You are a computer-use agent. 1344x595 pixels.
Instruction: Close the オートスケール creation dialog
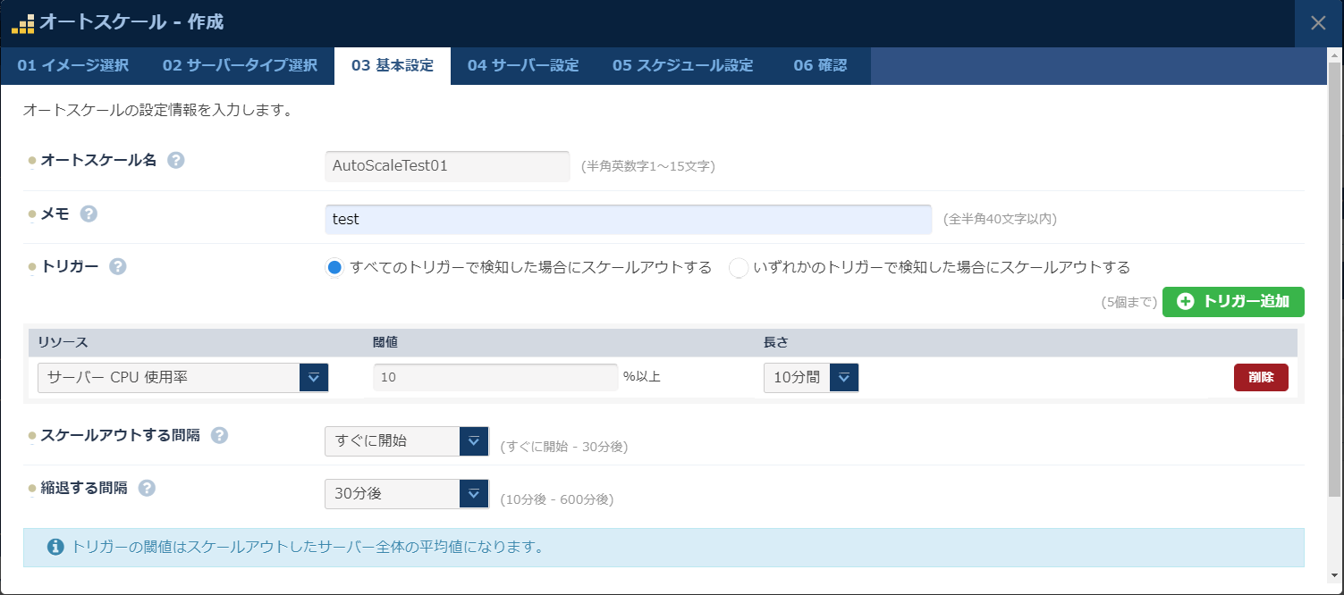(x=1318, y=23)
